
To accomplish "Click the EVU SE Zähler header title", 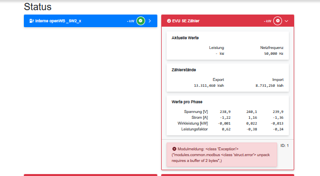I will pyautogui.click(x=186, y=21).
